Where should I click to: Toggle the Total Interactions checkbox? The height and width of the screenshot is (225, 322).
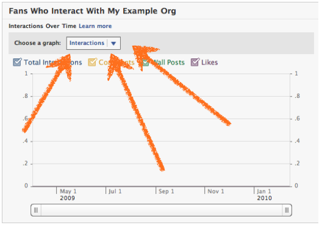click(17, 62)
